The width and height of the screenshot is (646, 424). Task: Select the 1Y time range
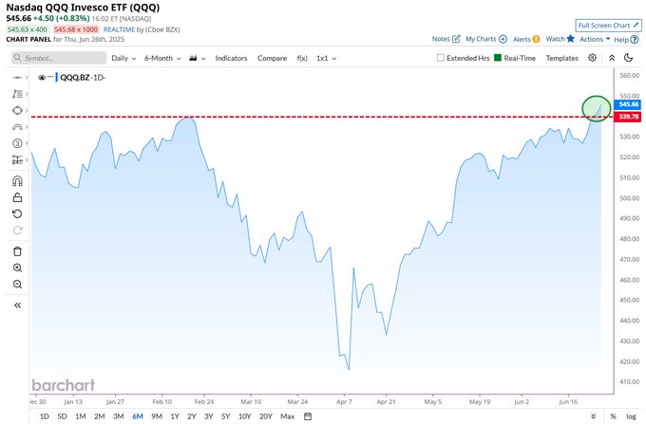click(175, 416)
